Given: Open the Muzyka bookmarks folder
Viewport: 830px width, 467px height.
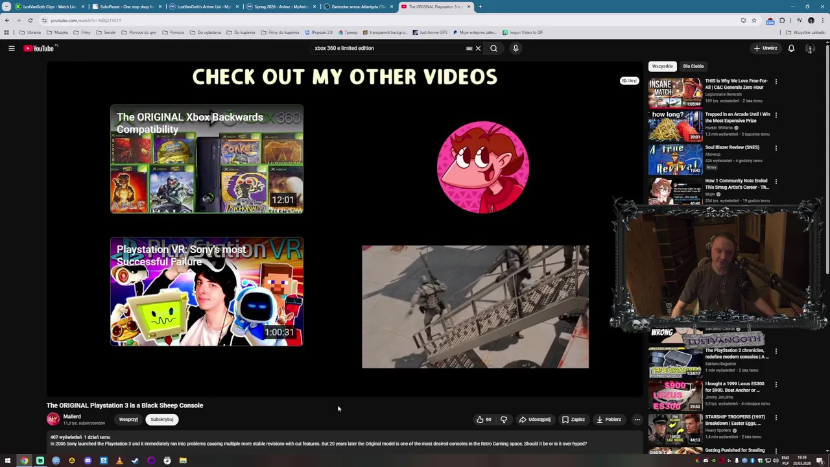Looking at the screenshot, I should click(x=57, y=32).
